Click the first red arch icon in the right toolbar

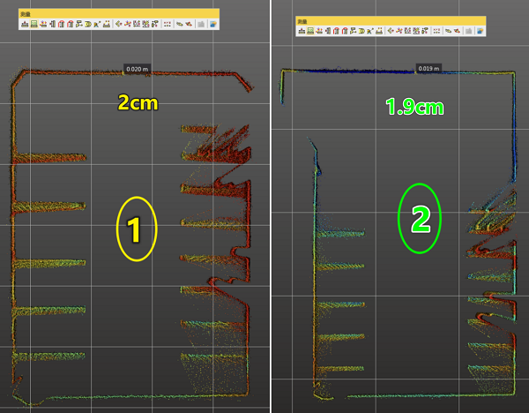[x=336, y=31]
